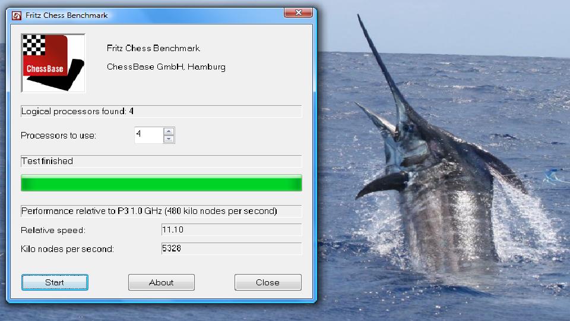
Task: Click the 'Logical processors found: 4' text
Action: coord(77,111)
